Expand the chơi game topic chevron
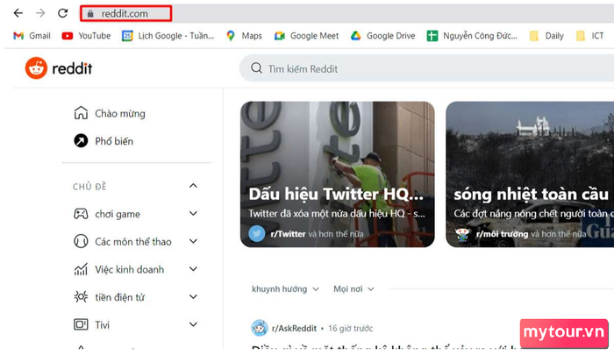Image resolution: width=614 pixels, height=355 pixels. click(193, 214)
